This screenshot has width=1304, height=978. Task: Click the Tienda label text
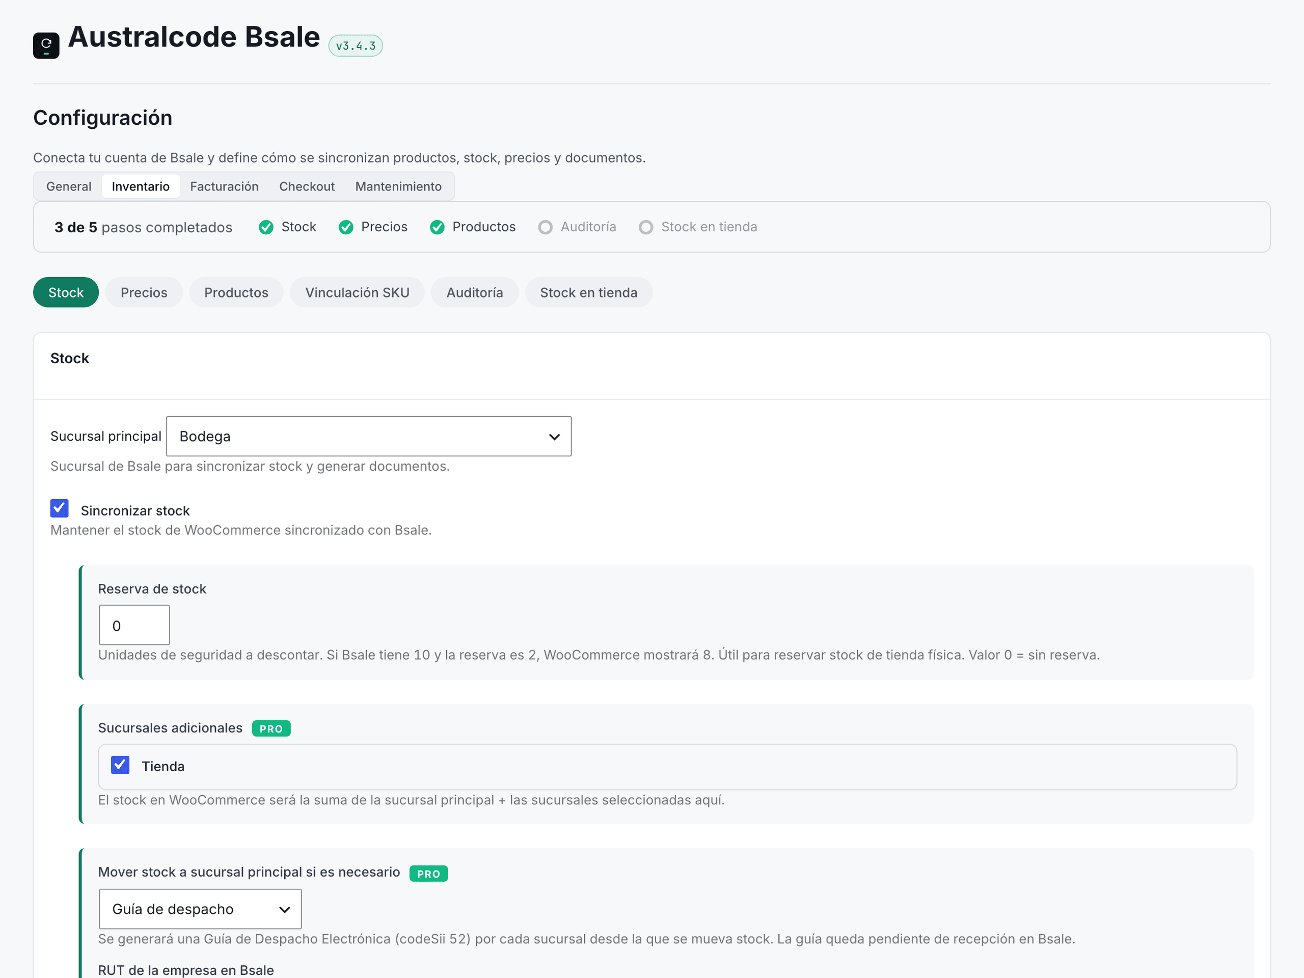[x=164, y=767]
